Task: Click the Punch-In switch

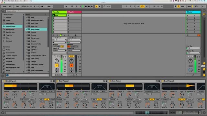Action: point(138,6)
